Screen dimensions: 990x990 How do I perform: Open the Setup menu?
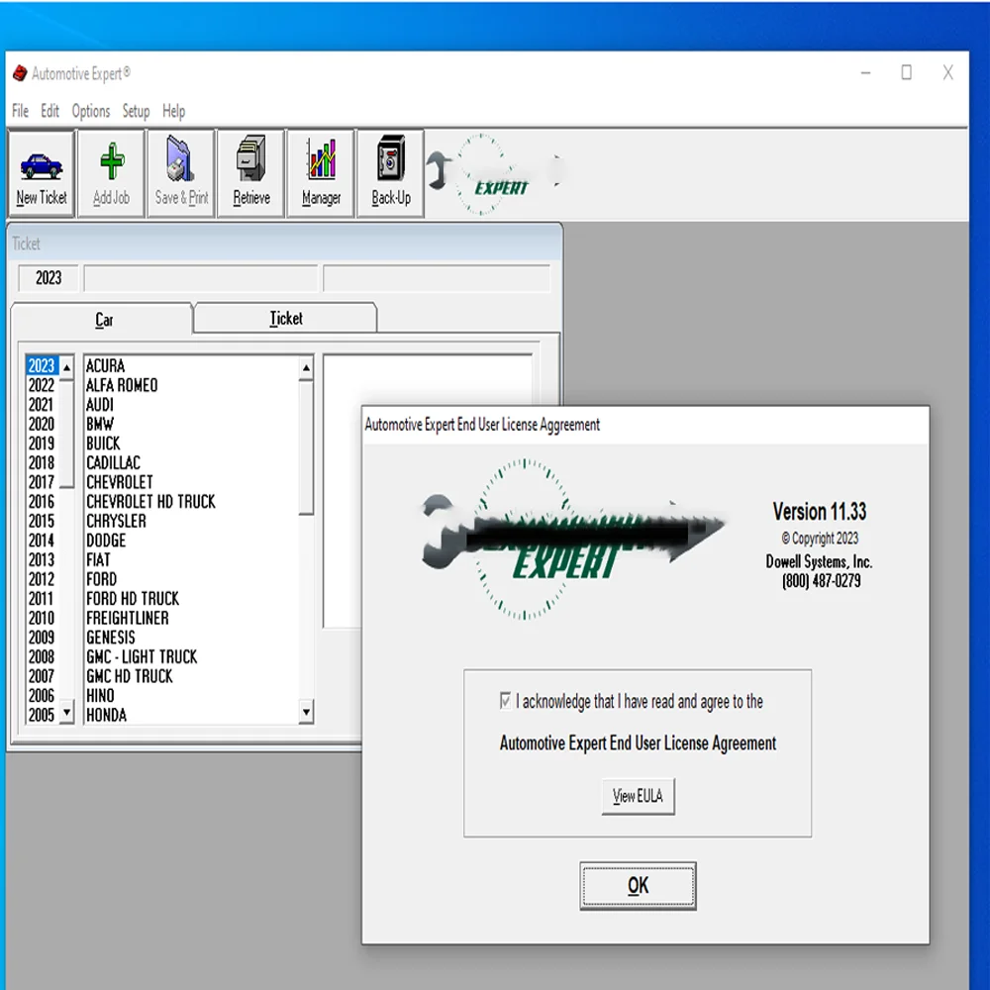point(136,111)
